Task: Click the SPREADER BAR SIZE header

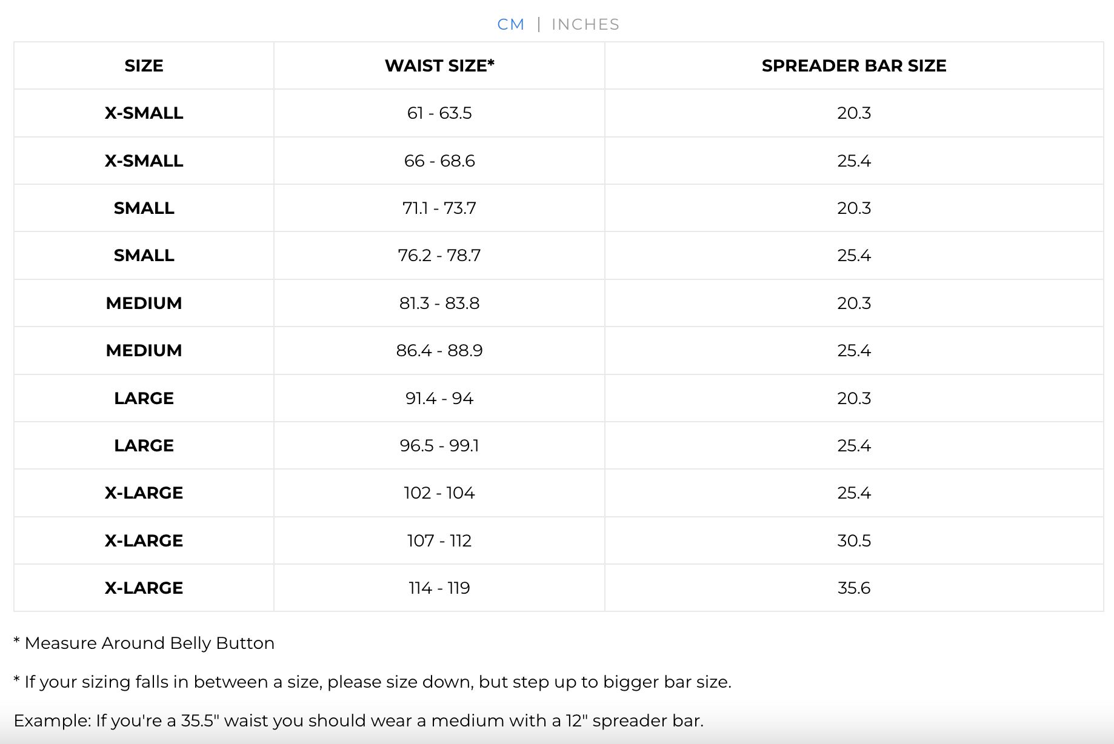Action: click(854, 65)
